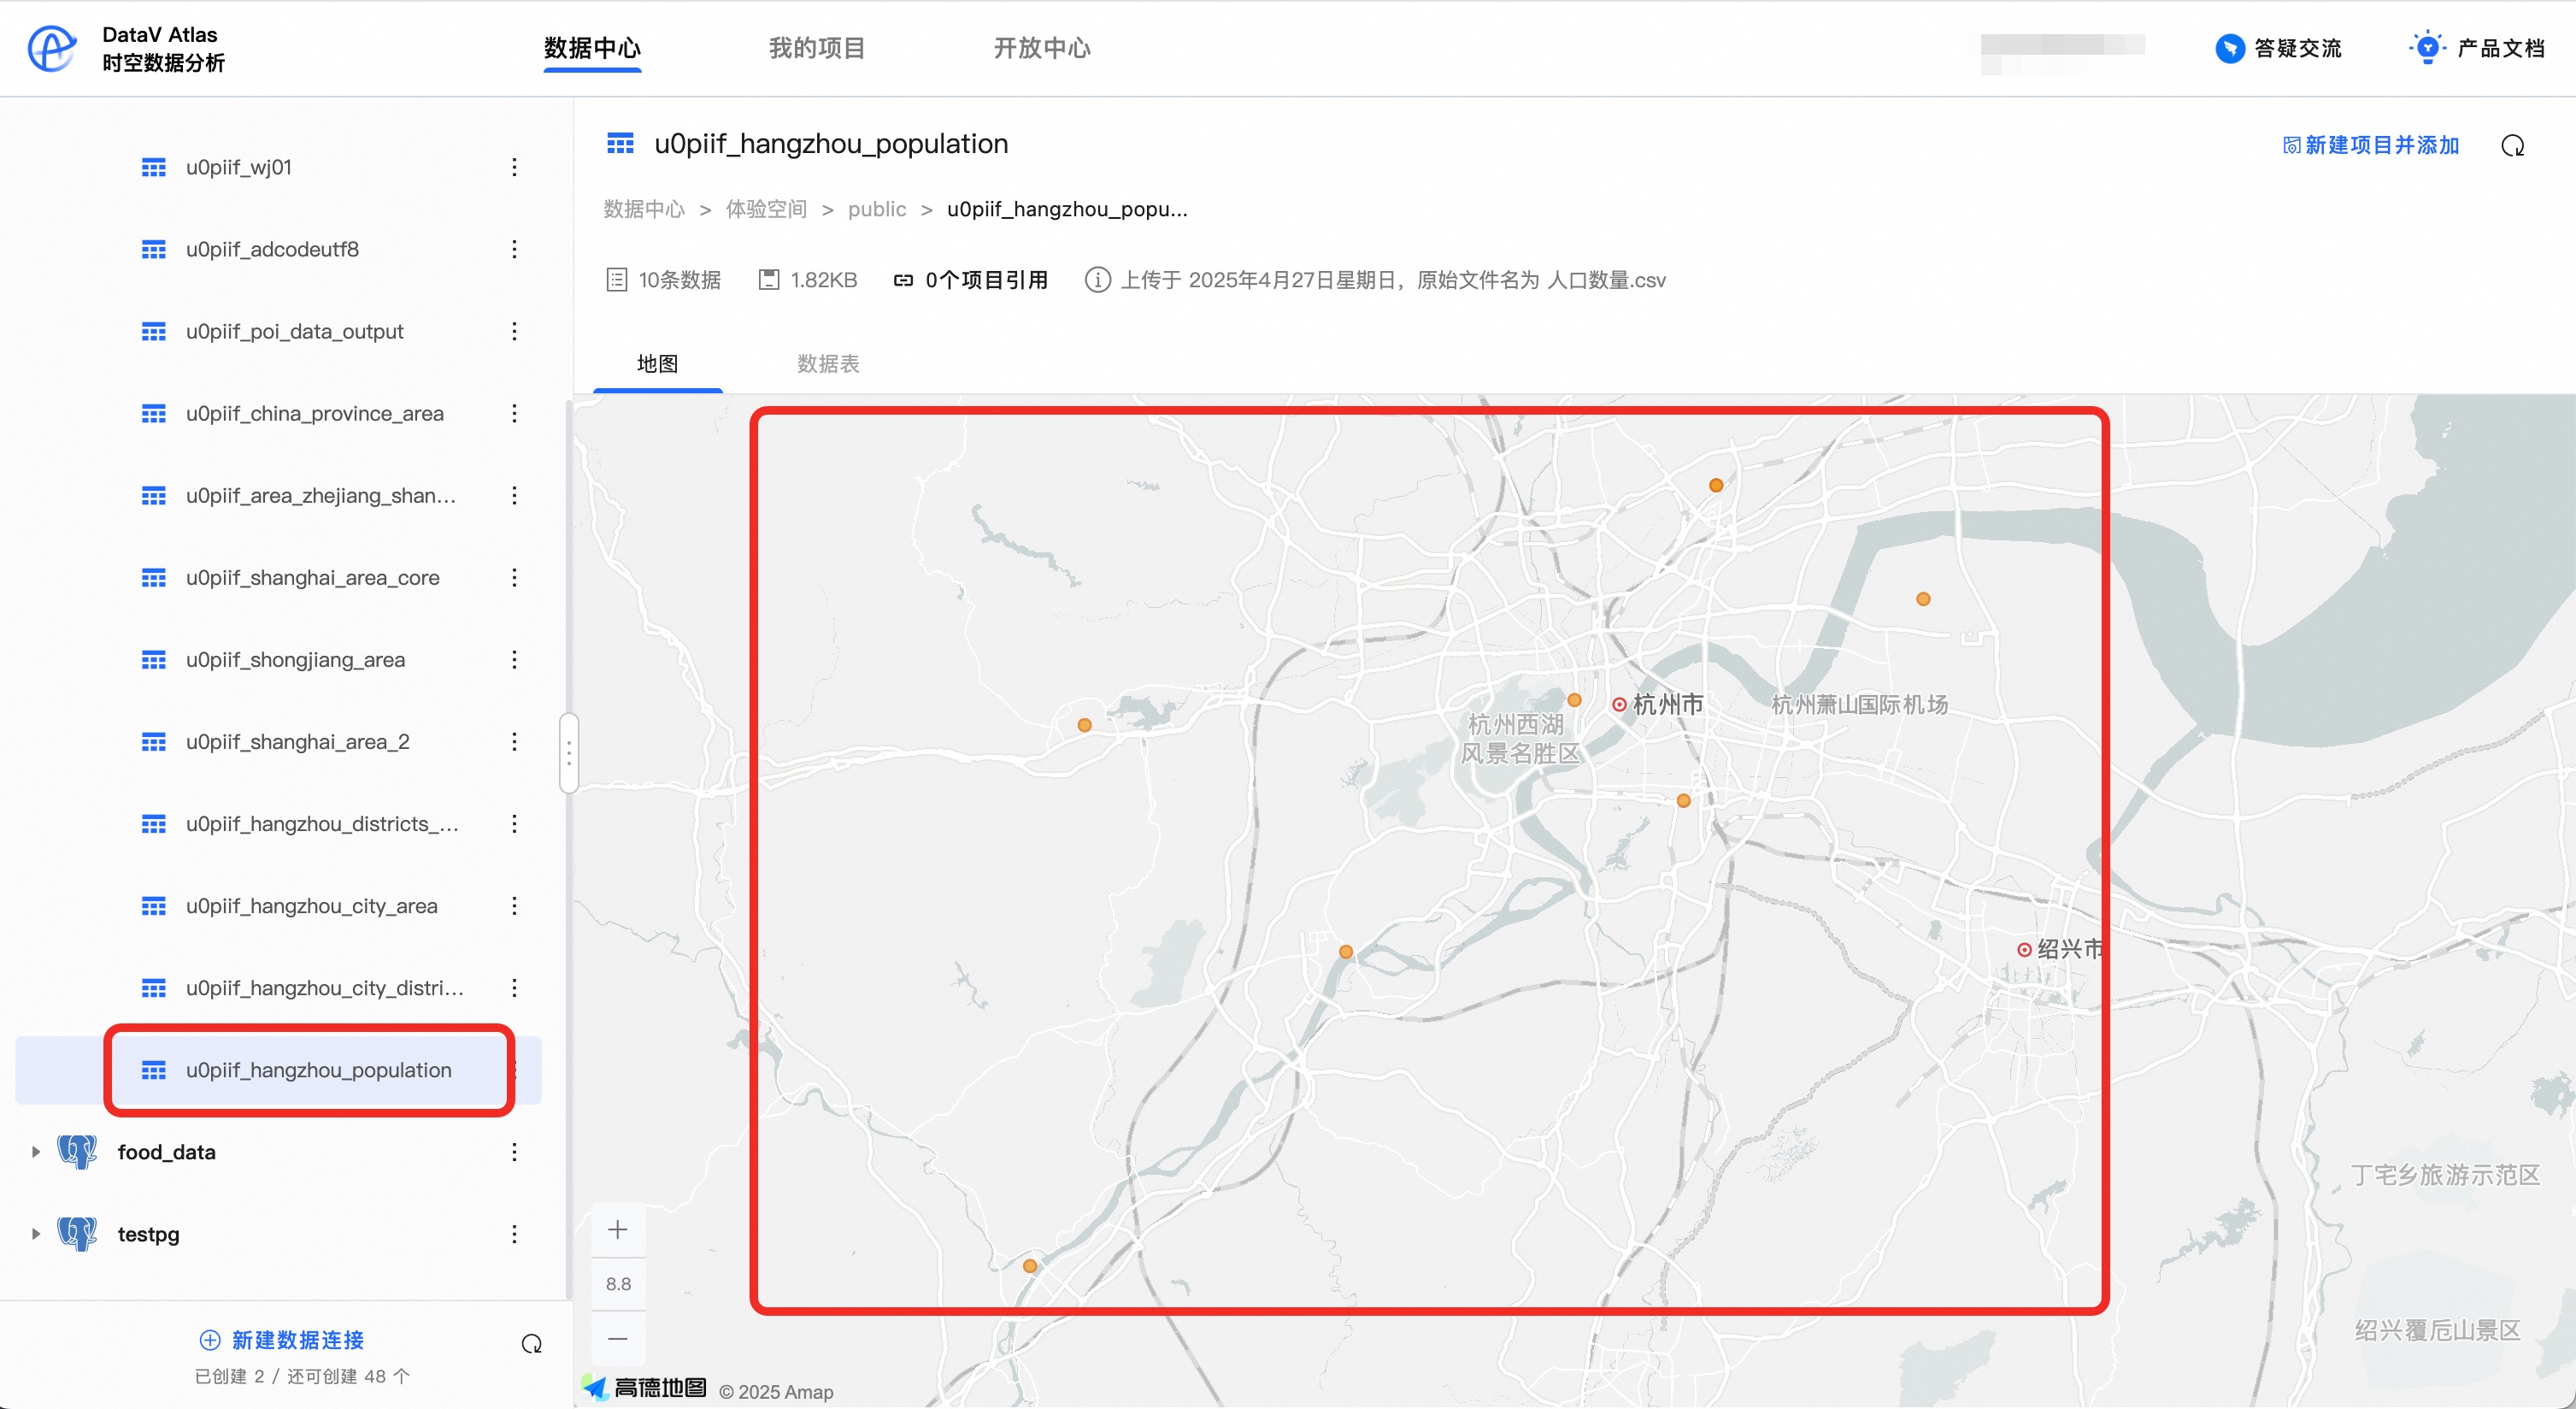
Task: Open the menu for u0piif_shanghai_area_2
Action: point(514,742)
